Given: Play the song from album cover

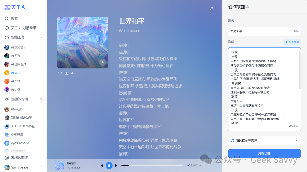Looking at the screenshot, I should 103,62.
